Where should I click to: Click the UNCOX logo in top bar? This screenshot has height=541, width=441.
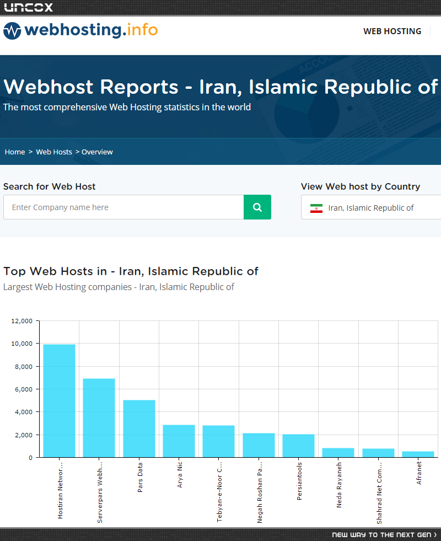click(29, 7)
